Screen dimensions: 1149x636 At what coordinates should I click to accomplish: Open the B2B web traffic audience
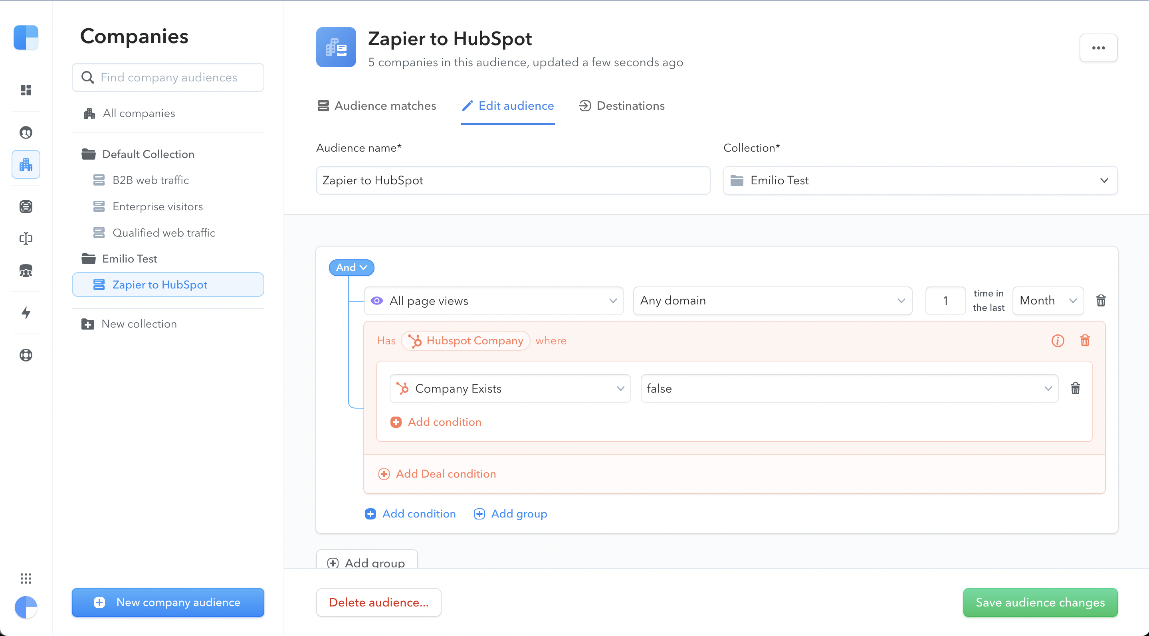[x=141, y=180]
